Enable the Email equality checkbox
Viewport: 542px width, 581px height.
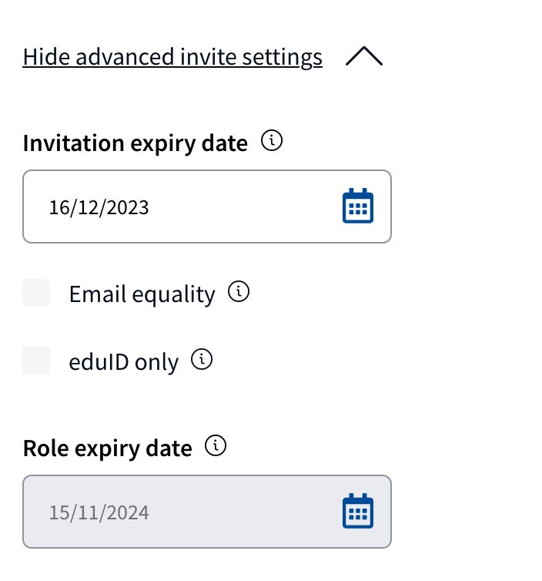36,293
